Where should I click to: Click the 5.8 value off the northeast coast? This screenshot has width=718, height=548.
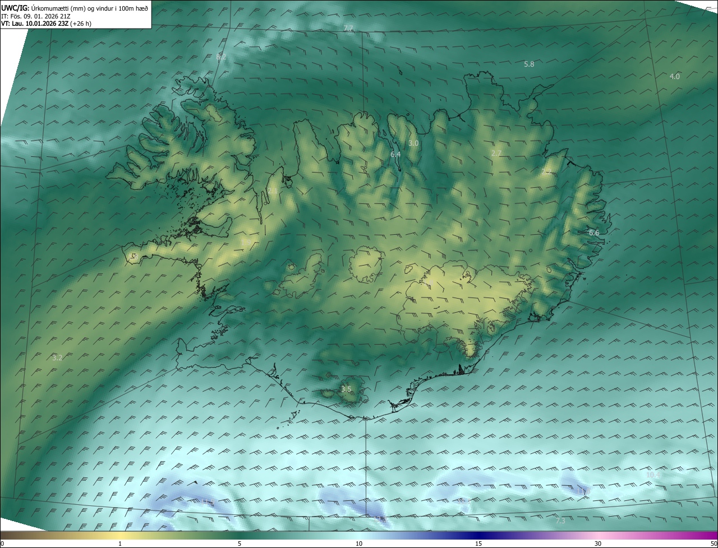pyautogui.click(x=529, y=64)
